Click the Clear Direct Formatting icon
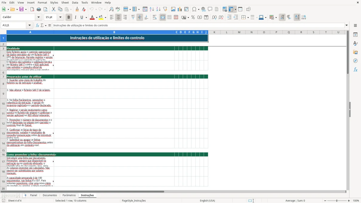 84,9
